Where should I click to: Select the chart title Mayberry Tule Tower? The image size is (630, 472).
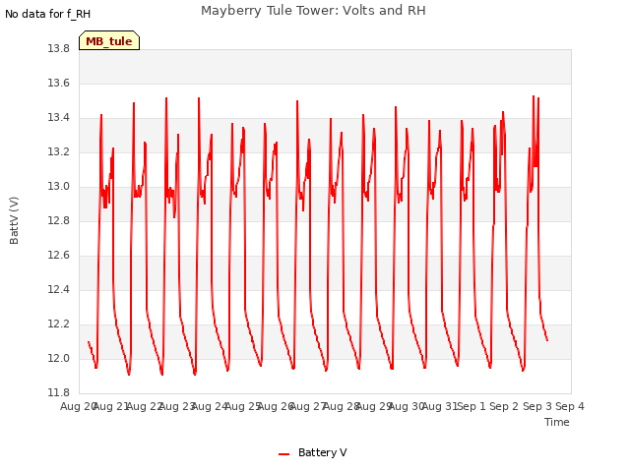tap(313, 11)
